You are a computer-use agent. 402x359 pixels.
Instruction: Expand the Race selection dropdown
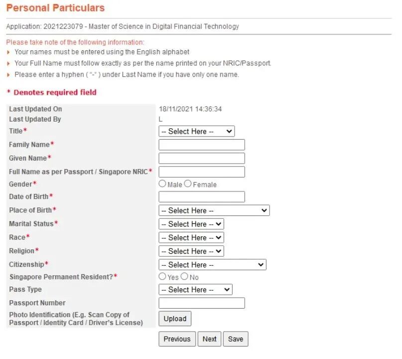(191, 237)
